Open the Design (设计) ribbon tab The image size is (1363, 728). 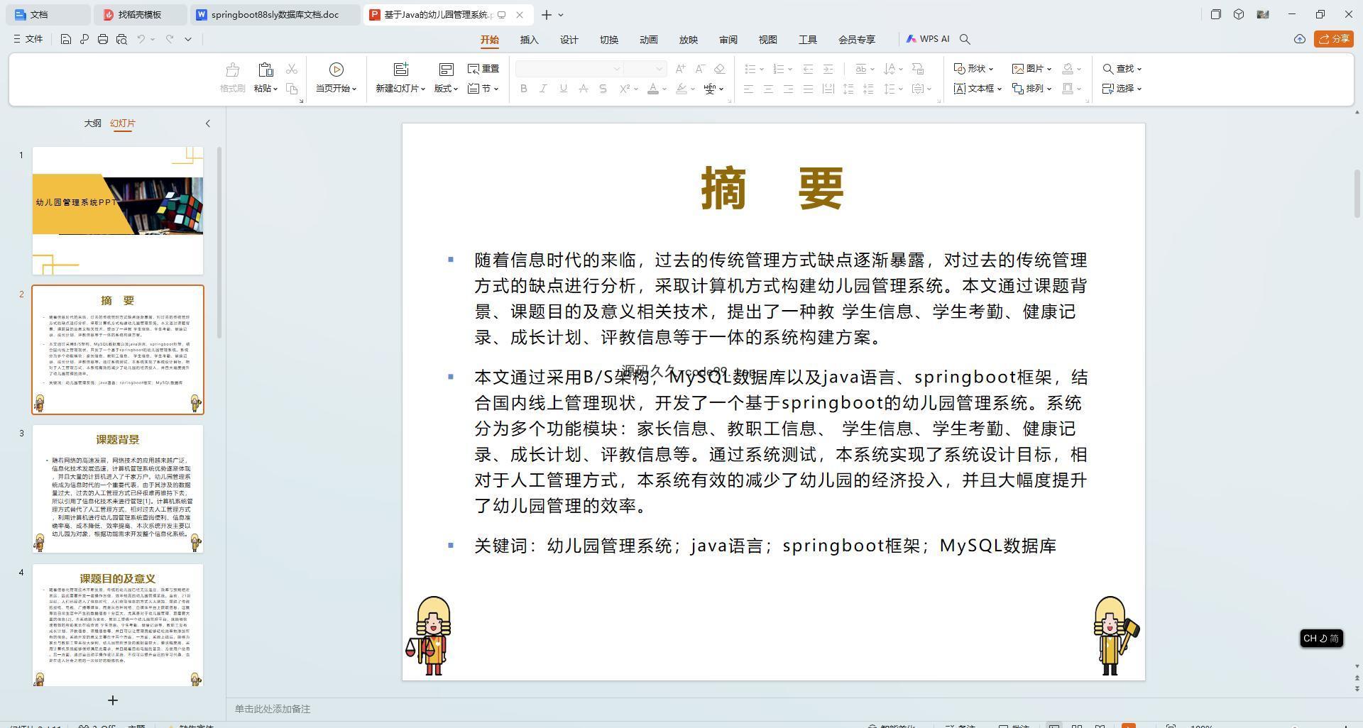click(x=569, y=40)
